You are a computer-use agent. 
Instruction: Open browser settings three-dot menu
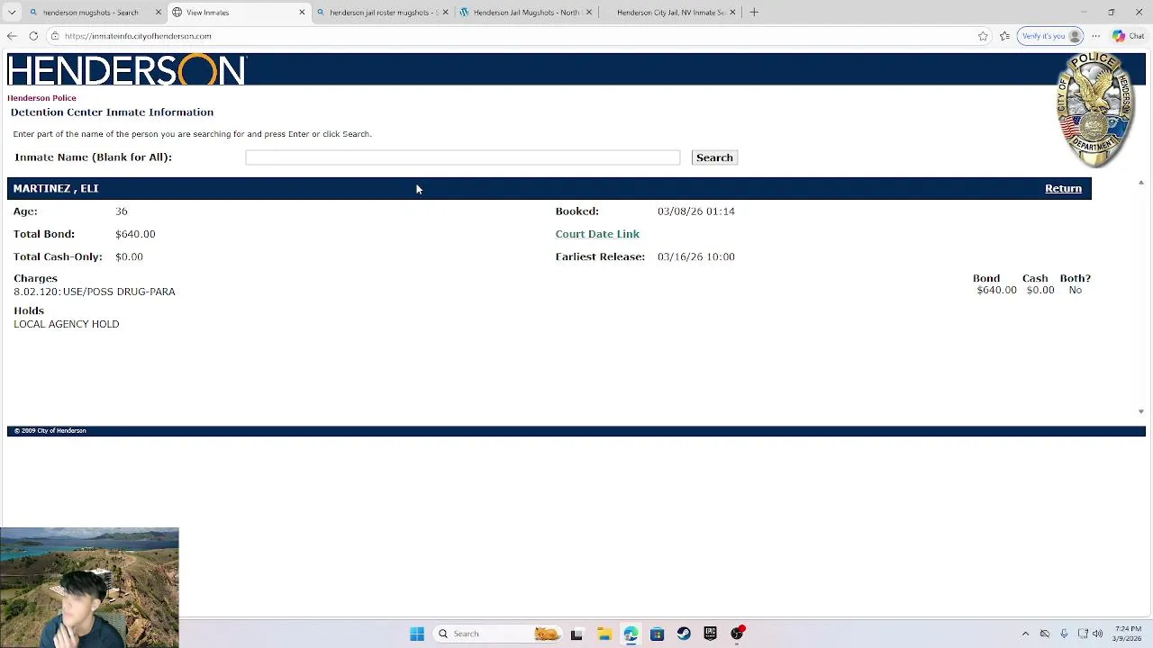pyautogui.click(x=1095, y=36)
